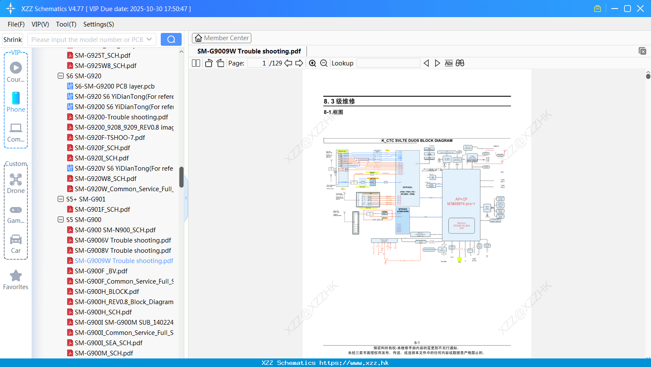Rotate the page counterclockwise
The width and height of the screenshot is (651, 367).
(209, 63)
